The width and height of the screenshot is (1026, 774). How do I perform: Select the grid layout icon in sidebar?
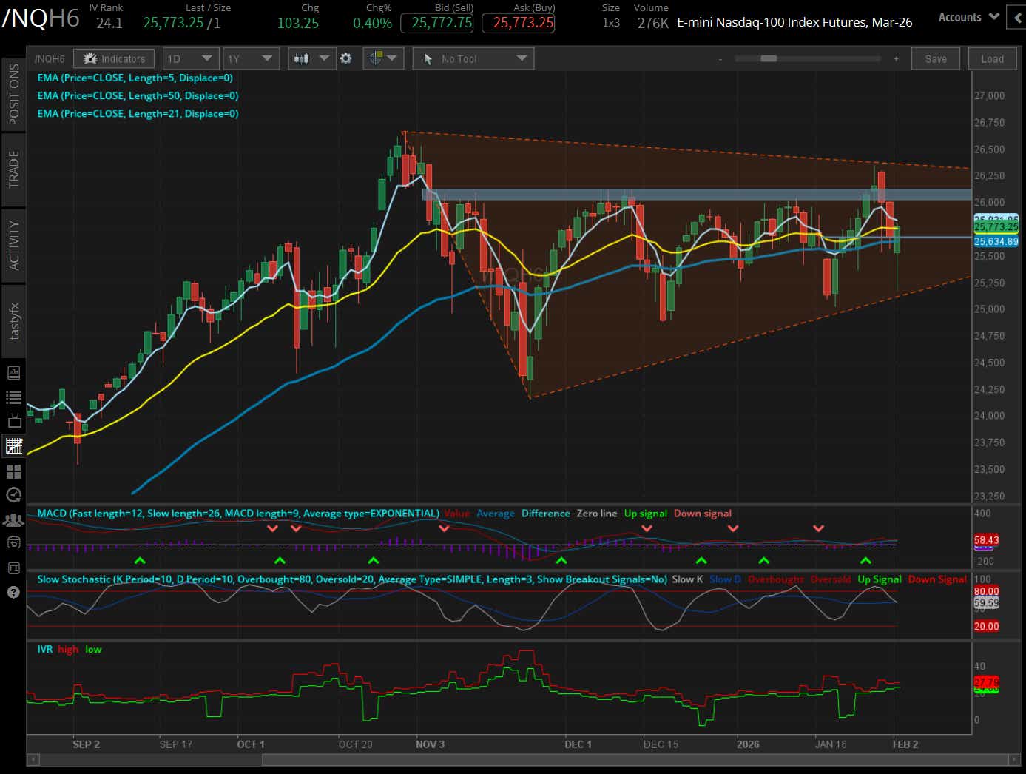(x=13, y=471)
